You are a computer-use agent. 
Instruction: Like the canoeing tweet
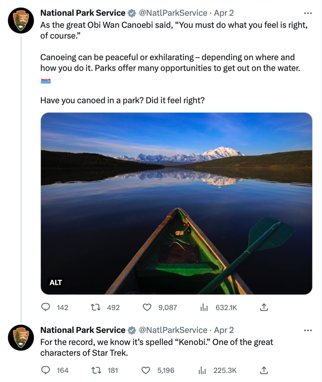point(147,307)
